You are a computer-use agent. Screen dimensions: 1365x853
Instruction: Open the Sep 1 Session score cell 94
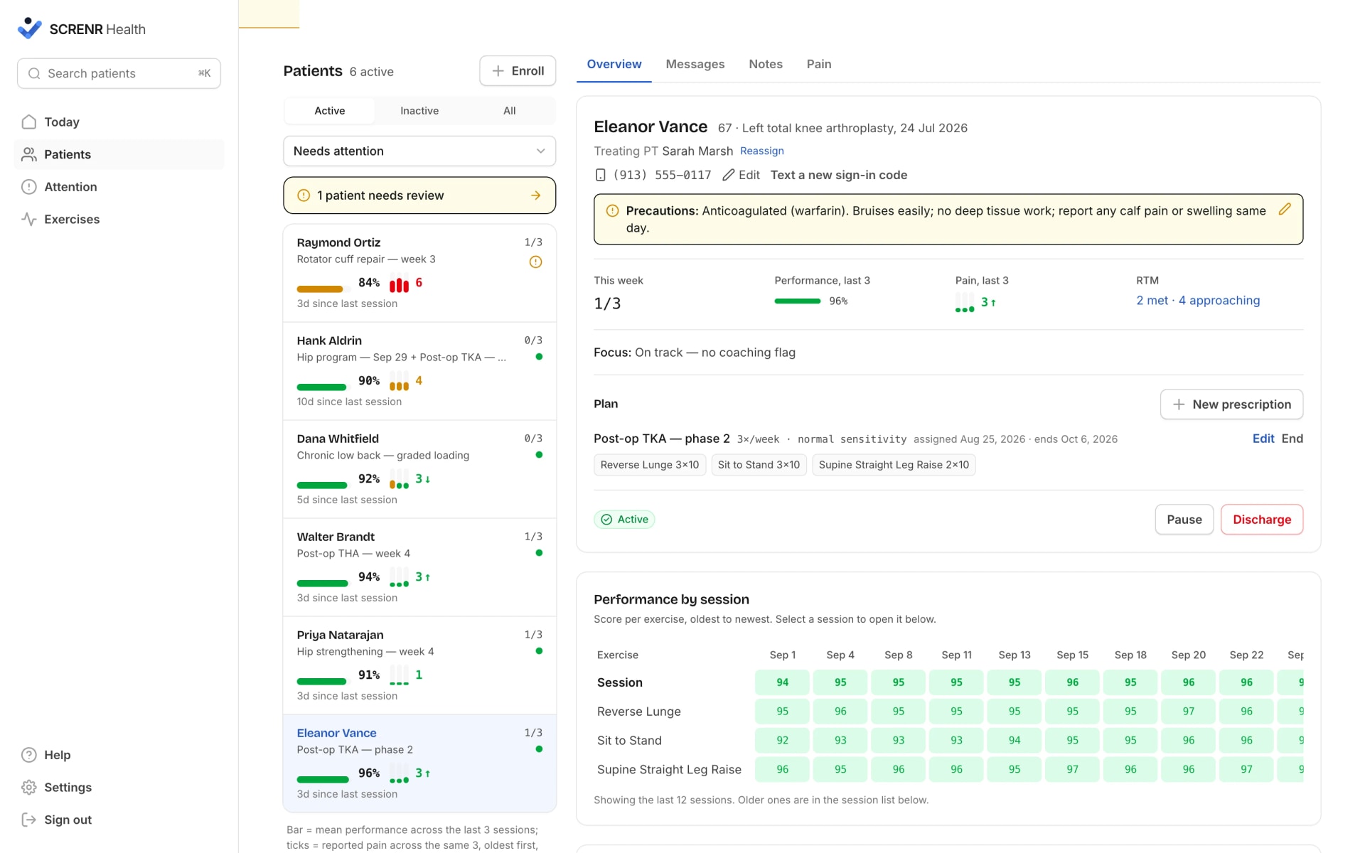[782, 682]
